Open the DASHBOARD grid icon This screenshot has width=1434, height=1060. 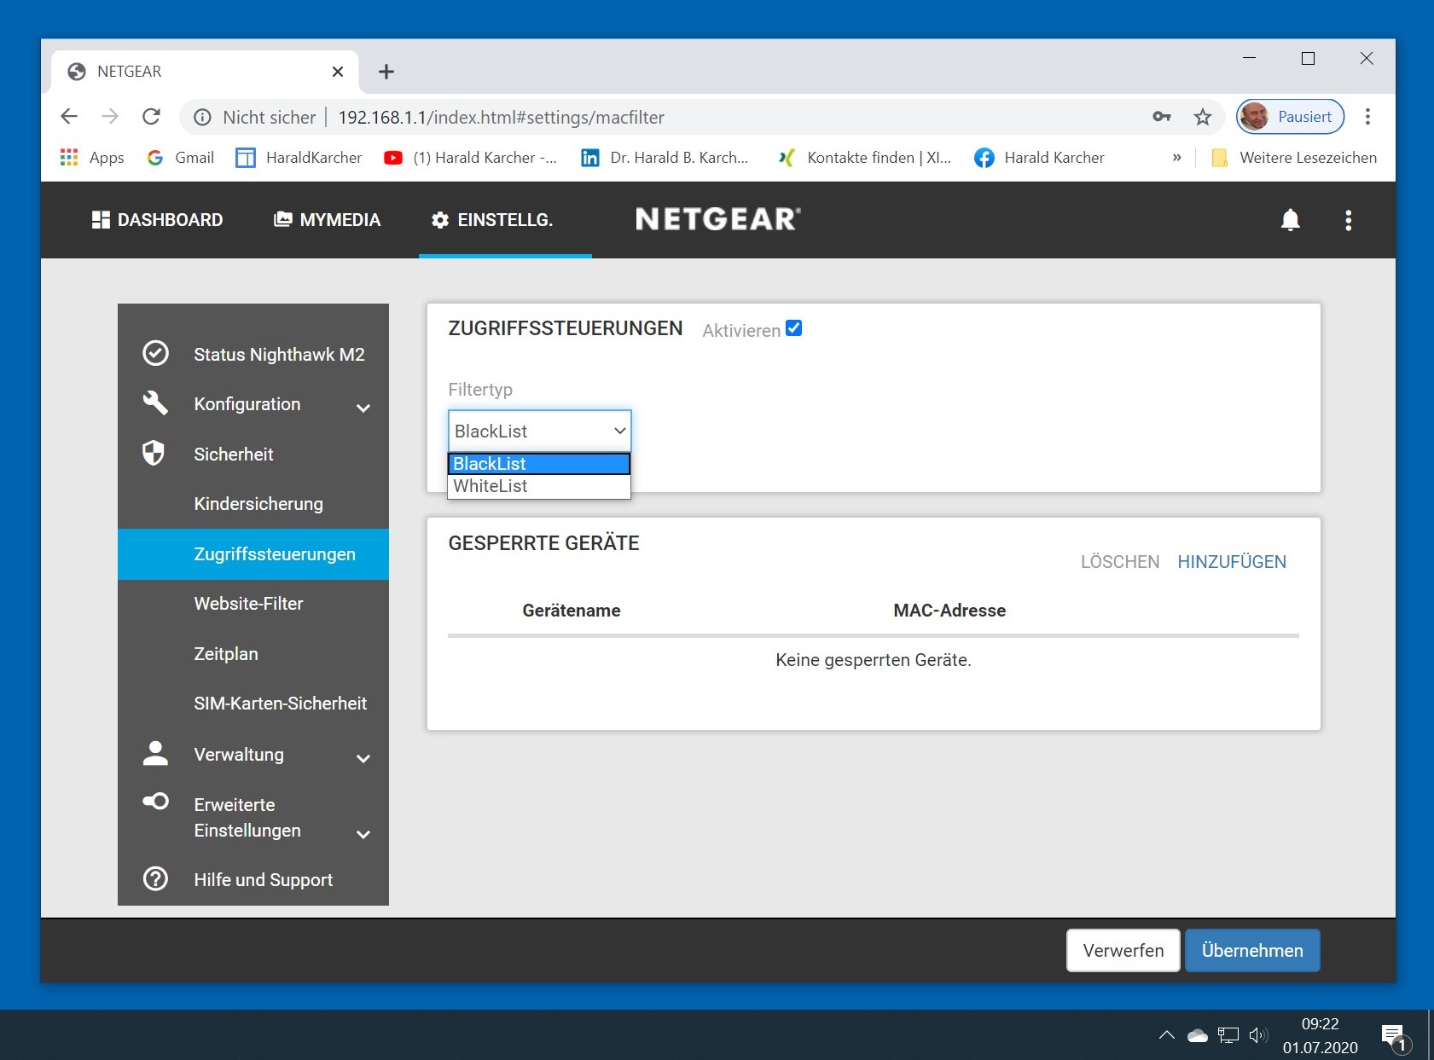click(100, 219)
